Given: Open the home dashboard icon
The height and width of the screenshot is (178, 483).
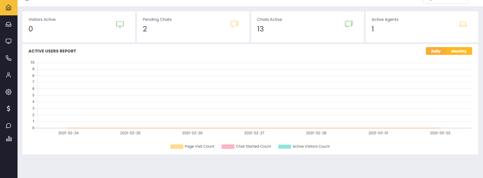Looking at the screenshot, I should pos(8,8).
